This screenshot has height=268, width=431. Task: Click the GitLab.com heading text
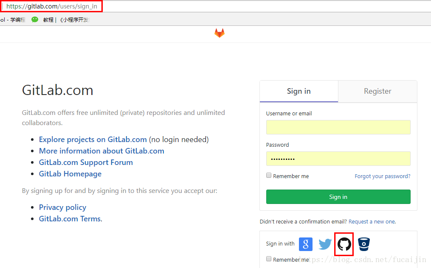[57, 90]
